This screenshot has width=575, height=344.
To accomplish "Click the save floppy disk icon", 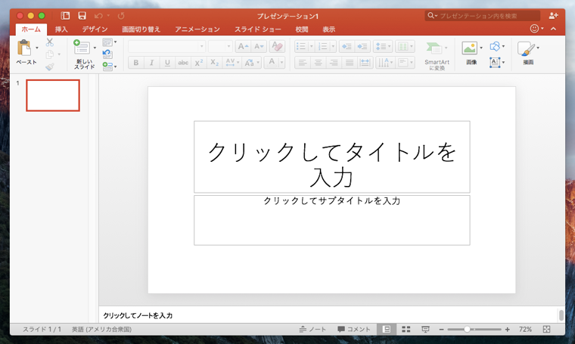I will click(82, 15).
